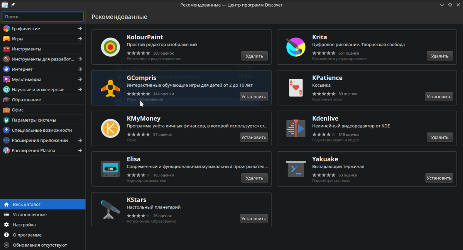Open Настройка section
Screen dimensions: 463x250
pyautogui.click(x=43, y=225)
